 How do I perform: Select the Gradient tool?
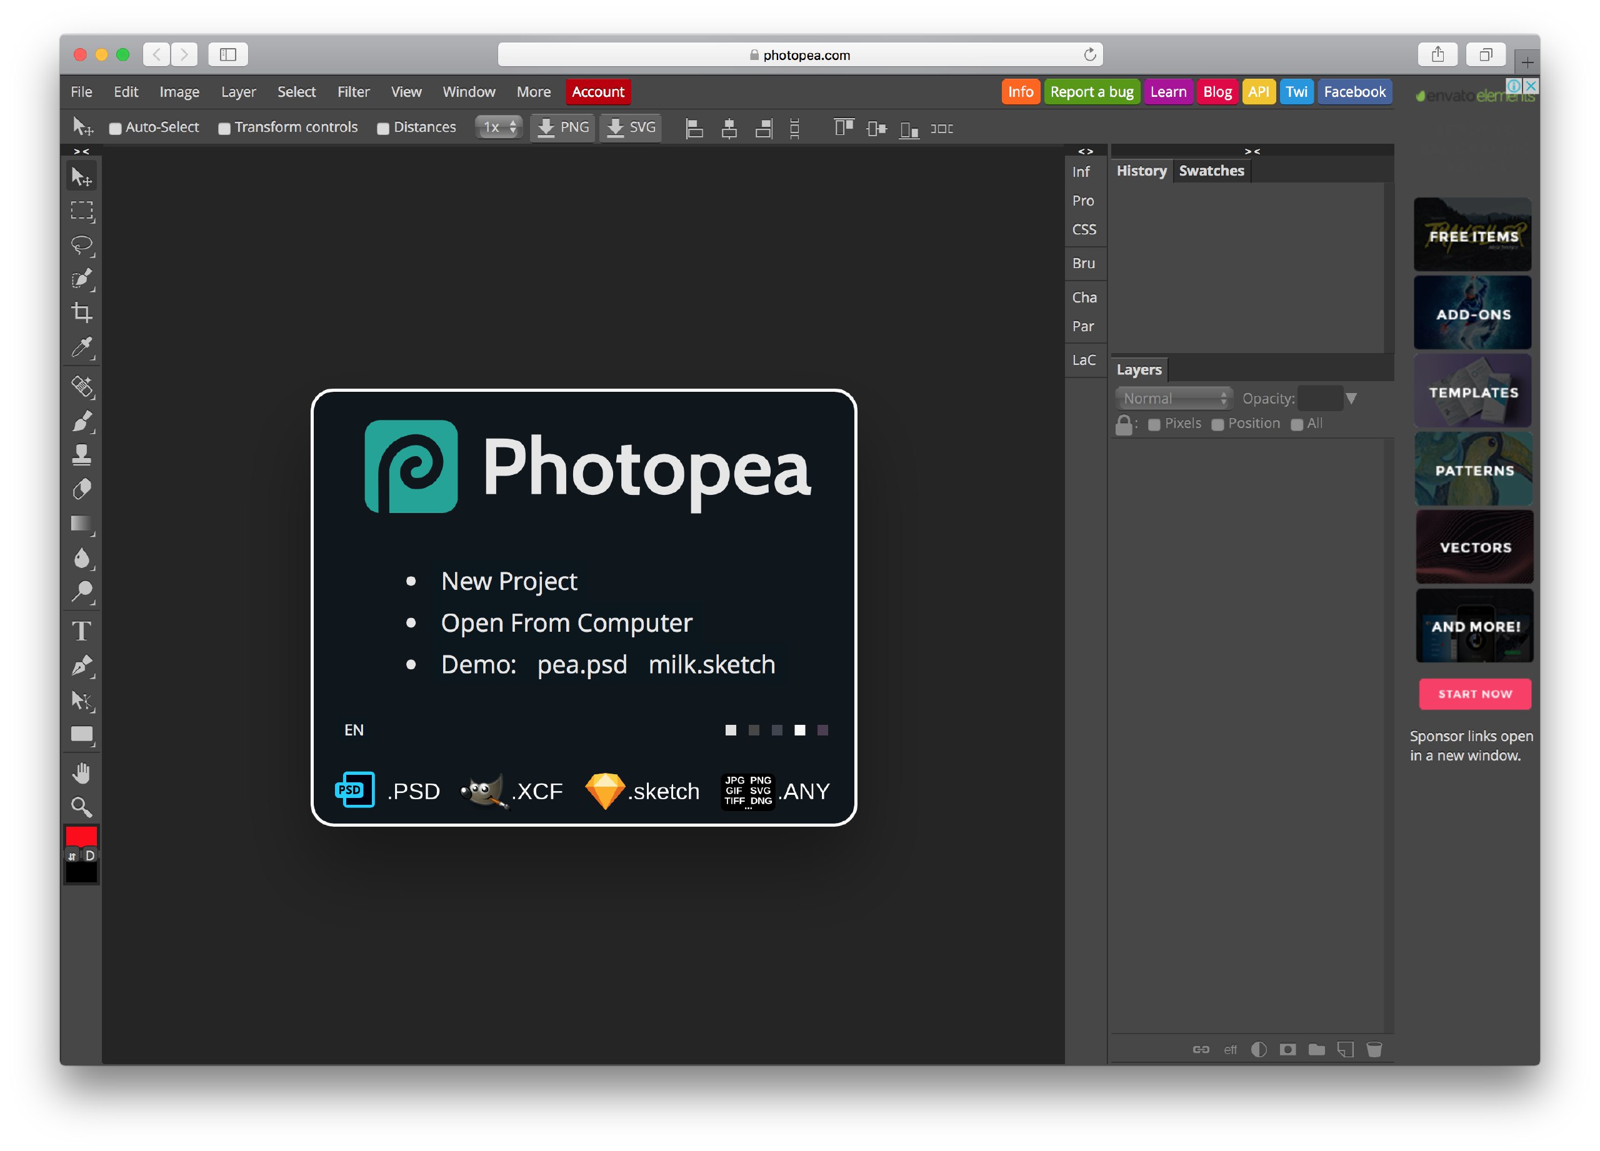(82, 524)
